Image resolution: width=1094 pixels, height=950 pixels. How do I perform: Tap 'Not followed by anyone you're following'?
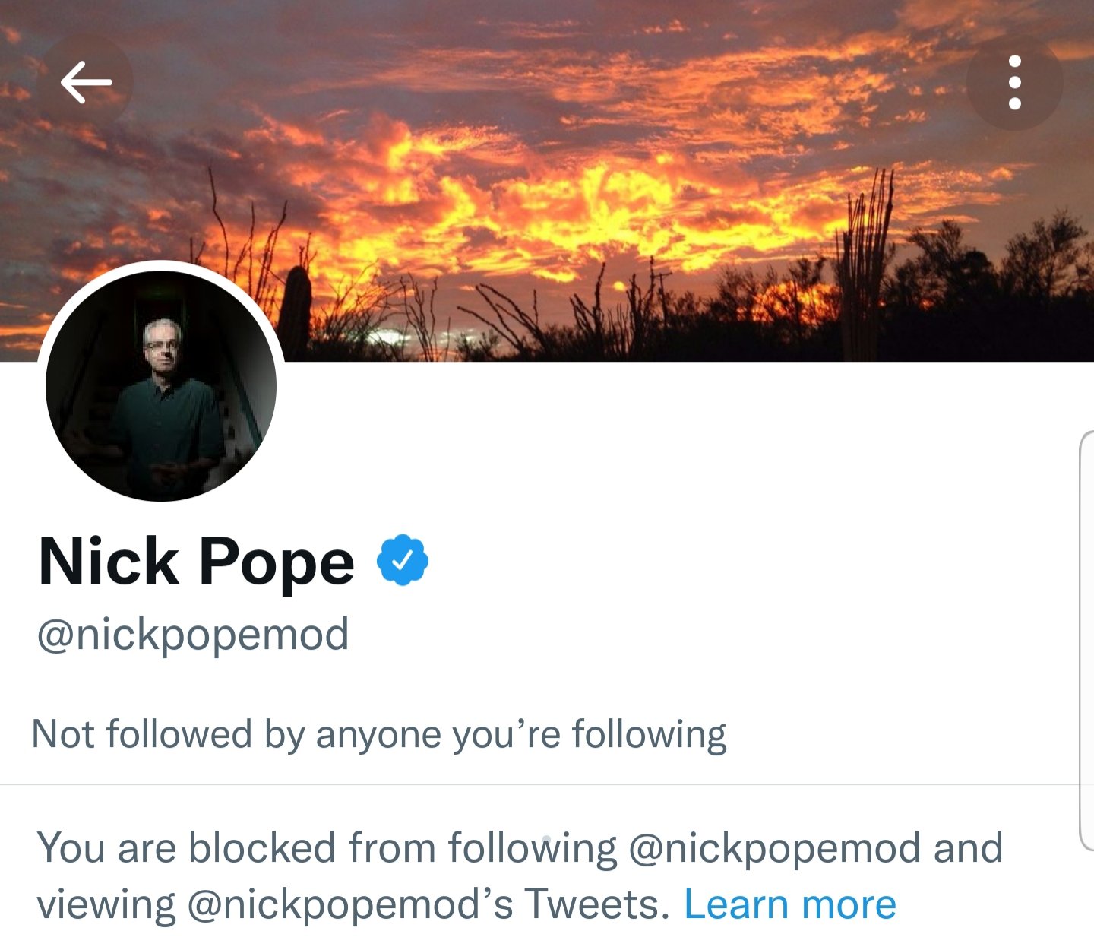tap(378, 734)
